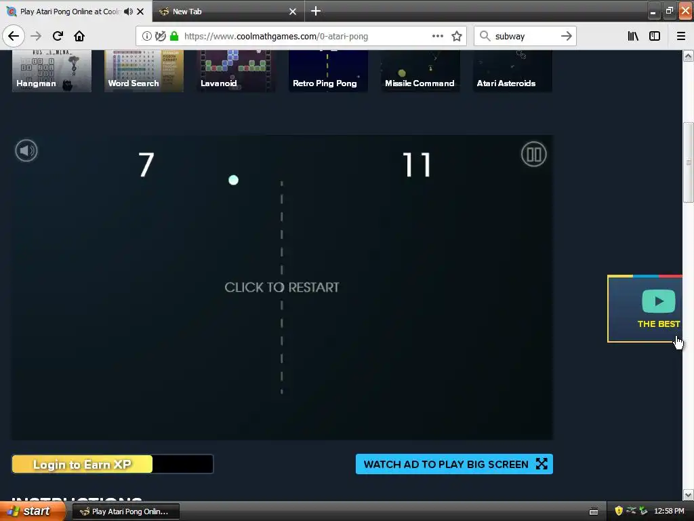Viewport: 694px width, 521px height.
Task: Open page actions three-dot menu
Action: pos(437,36)
